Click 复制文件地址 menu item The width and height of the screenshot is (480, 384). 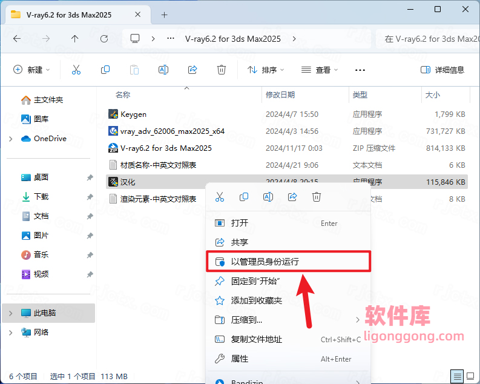(x=289, y=339)
